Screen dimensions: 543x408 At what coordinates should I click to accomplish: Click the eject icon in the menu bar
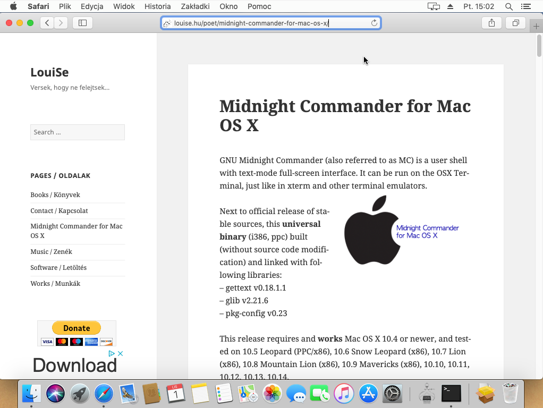click(x=450, y=6)
